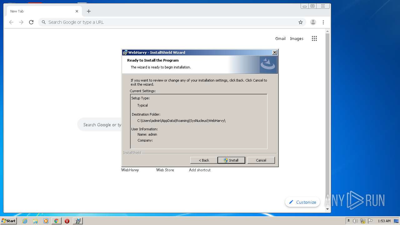This screenshot has height=225, width=400.
Task: Click the 'Name: admin' text
Action: tap(147, 134)
